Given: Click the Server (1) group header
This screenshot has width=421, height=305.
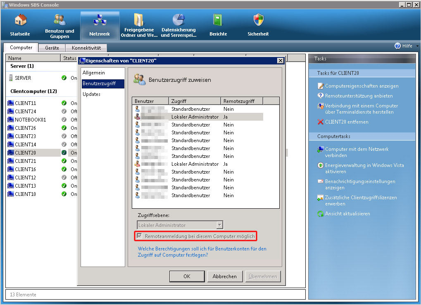Looking at the screenshot, I should pos(22,66).
